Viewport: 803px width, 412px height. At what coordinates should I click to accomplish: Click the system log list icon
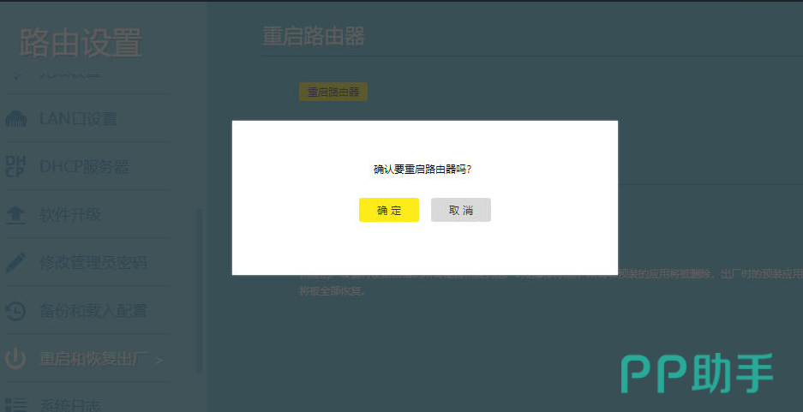15,405
